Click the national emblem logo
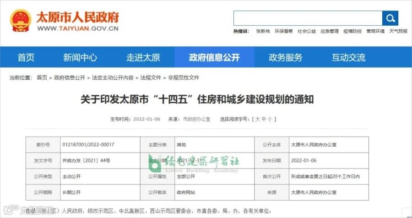The height and width of the screenshot is (218, 412). [x=21, y=21]
